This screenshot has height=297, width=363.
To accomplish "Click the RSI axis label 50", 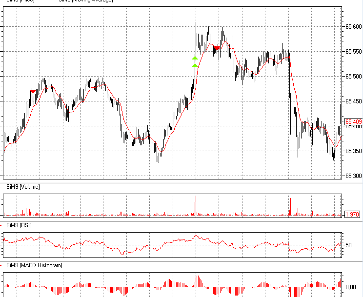I will (x=348, y=245).
